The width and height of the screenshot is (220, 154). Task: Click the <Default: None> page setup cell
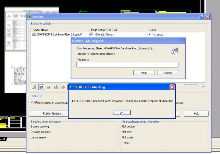click(x=104, y=34)
